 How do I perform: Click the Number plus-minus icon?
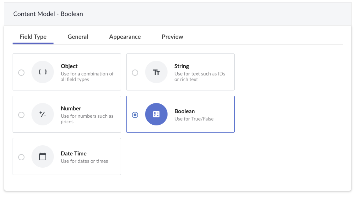pyautogui.click(x=43, y=114)
